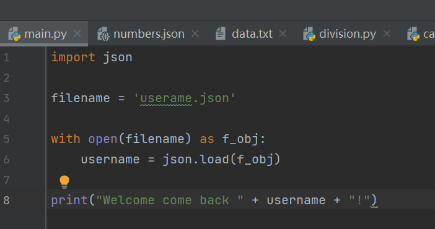Click line number 5 in the gutter
Screen dimensions: 435x229
point(6,139)
